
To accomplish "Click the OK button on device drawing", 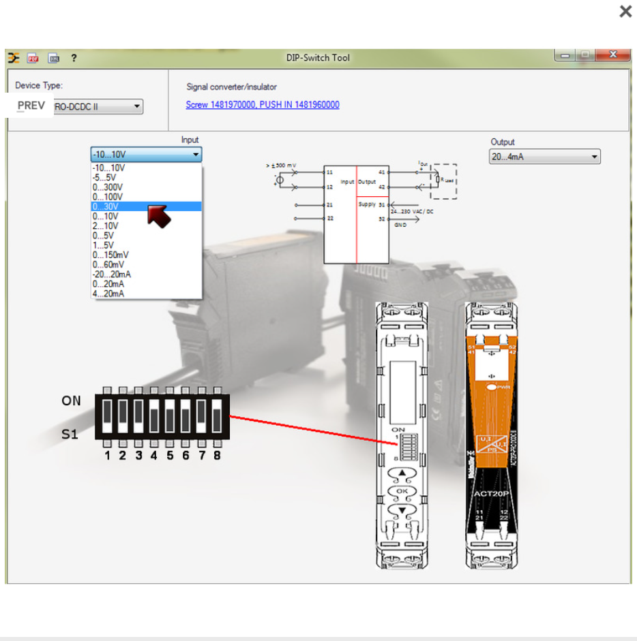I will [402, 491].
